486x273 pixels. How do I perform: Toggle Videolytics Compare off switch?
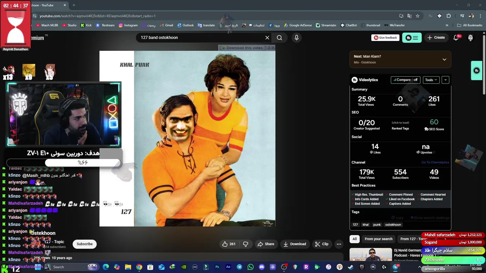tap(406, 80)
